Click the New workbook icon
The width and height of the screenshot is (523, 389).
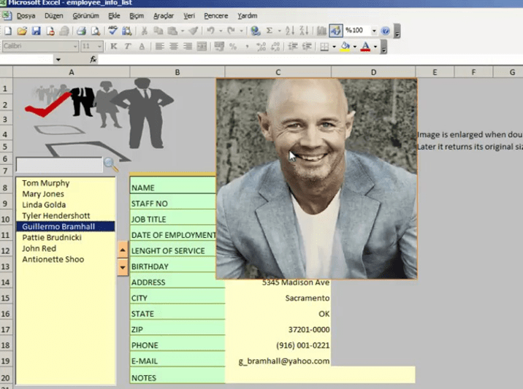(x=8, y=31)
